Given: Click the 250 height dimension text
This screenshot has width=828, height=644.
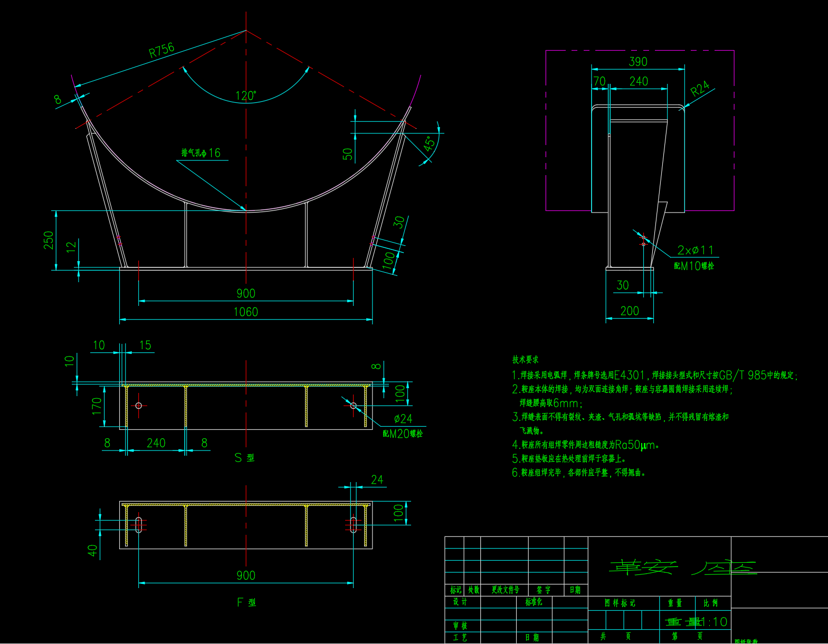Looking at the screenshot, I should (49, 240).
